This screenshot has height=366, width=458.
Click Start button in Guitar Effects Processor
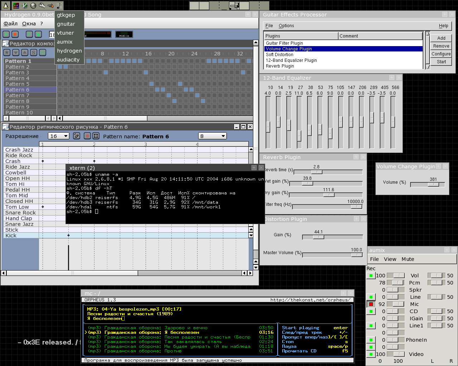tap(441, 61)
